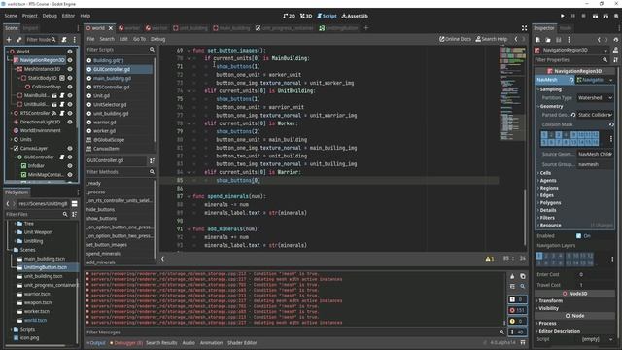This screenshot has height=350, width=622.
Task: Switch to the 2D workspace
Action: click(x=290, y=16)
